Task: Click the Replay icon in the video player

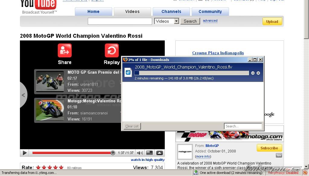Action: click(x=112, y=50)
